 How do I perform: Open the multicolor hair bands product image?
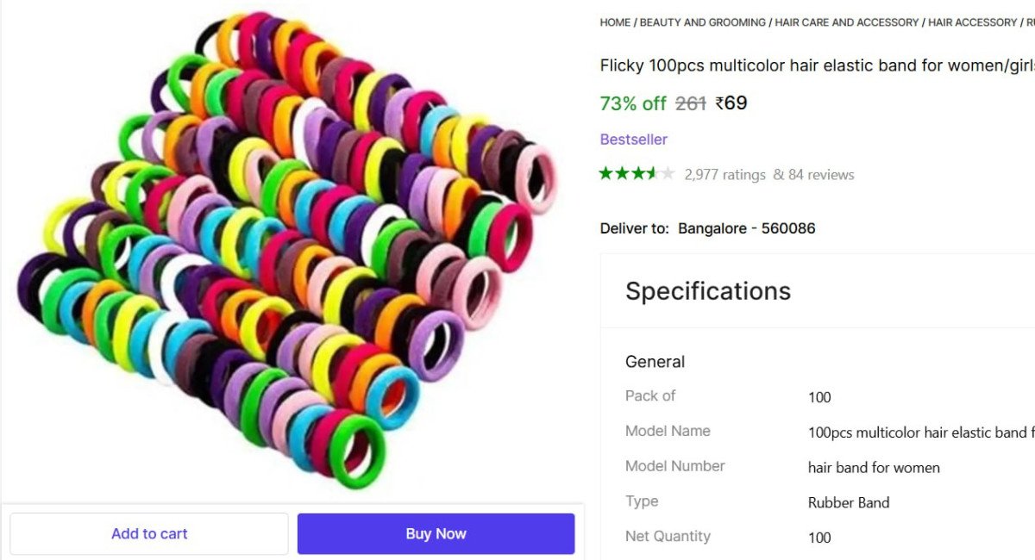click(x=289, y=250)
